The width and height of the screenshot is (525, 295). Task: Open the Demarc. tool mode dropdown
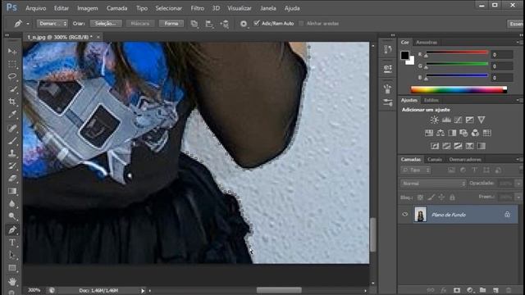tap(52, 24)
